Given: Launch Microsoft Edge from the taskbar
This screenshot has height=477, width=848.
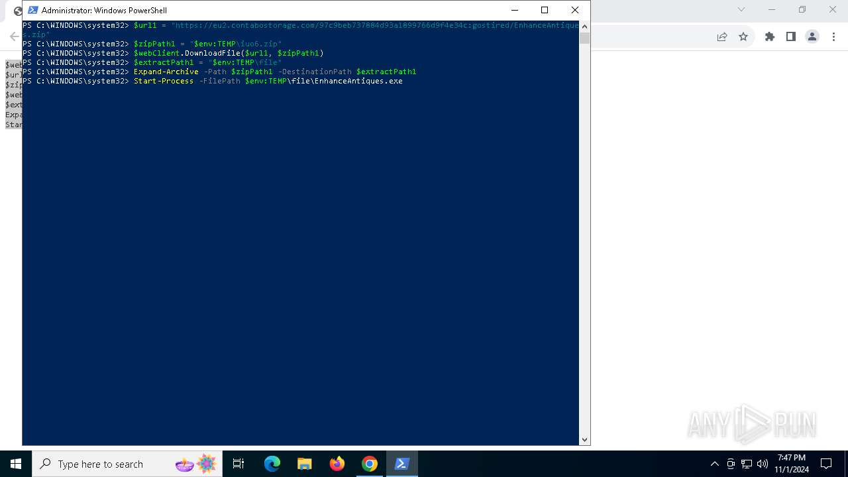Looking at the screenshot, I should point(272,464).
